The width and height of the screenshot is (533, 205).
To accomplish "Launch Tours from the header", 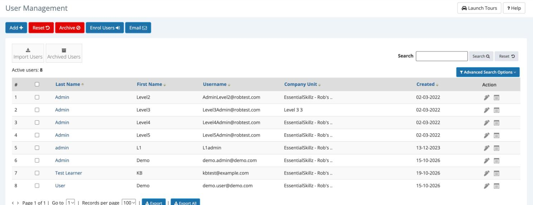I will (479, 8).
